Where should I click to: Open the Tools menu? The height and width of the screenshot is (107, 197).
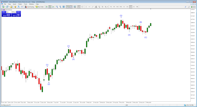click(x=25, y=4)
